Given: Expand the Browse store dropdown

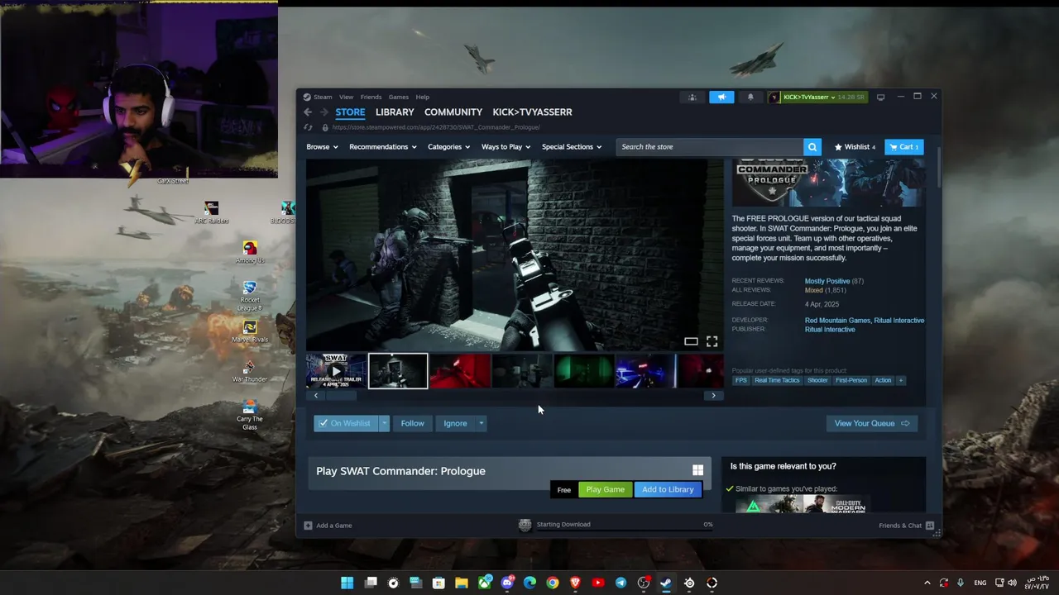Looking at the screenshot, I should click(x=322, y=147).
